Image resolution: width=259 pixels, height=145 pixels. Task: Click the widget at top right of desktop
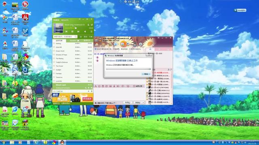(240, 10)
